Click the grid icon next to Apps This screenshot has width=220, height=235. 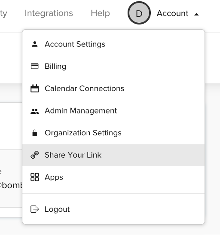pos(35,177)
